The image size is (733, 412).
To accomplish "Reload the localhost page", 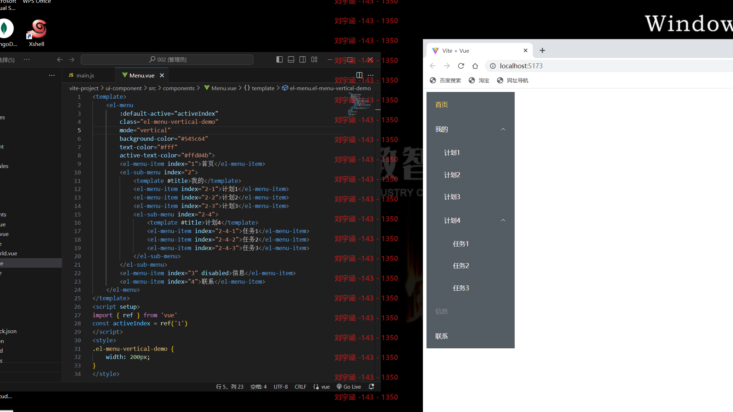I will coord(461,66).
